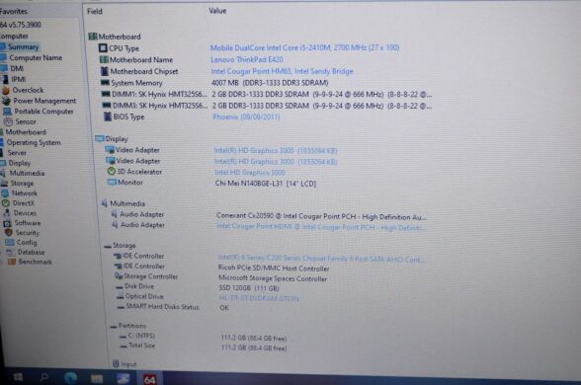581x385 pixels.
Task: Click the System Memory row icon
Action: (x=105, y=82)
